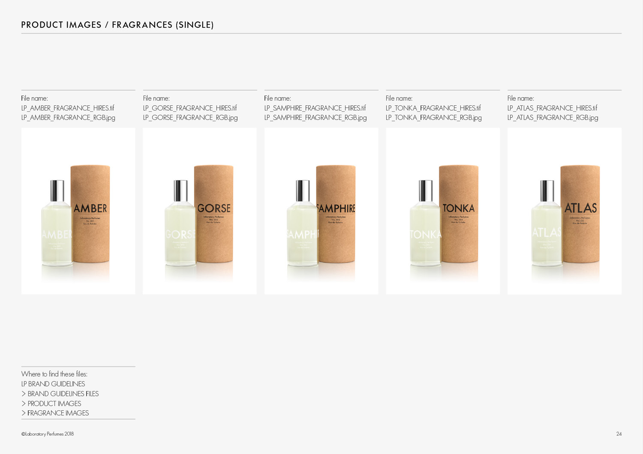Click file name LP_ATLAS_FRAGRANCE_RGB.jpg
The image size is (643, 454).
[x=553, y=117]
